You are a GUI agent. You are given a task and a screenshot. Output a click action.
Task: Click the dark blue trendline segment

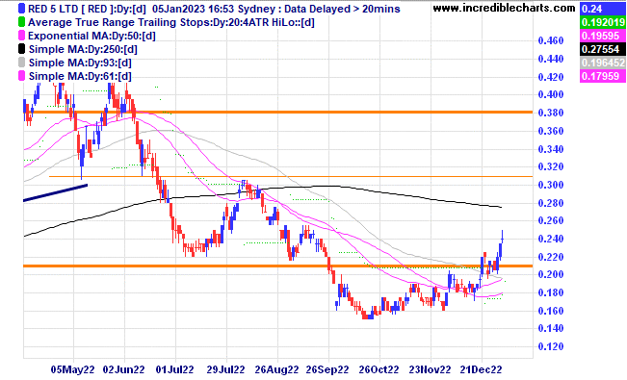pyautogui.click(x=55, y=192)
